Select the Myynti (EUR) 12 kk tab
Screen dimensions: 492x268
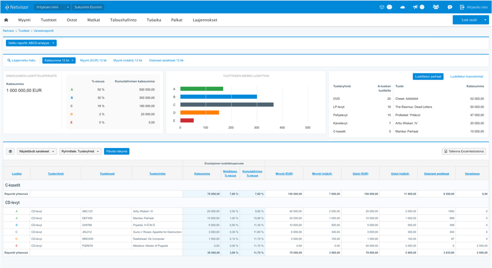tap(93, 60)
